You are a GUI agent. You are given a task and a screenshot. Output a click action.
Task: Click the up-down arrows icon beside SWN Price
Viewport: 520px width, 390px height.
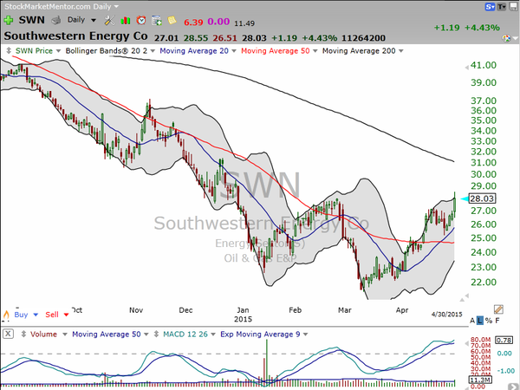pos(9,51)
